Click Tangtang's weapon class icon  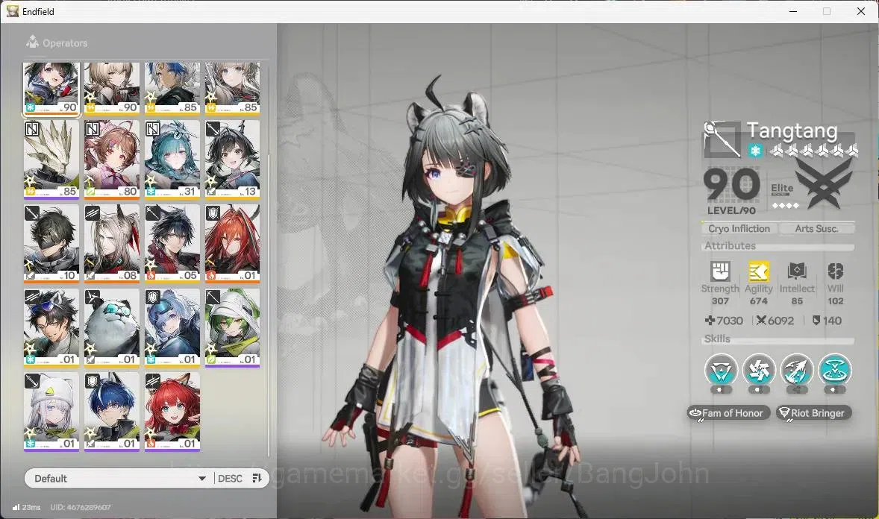pyautogui.click(x=722, y=139)
